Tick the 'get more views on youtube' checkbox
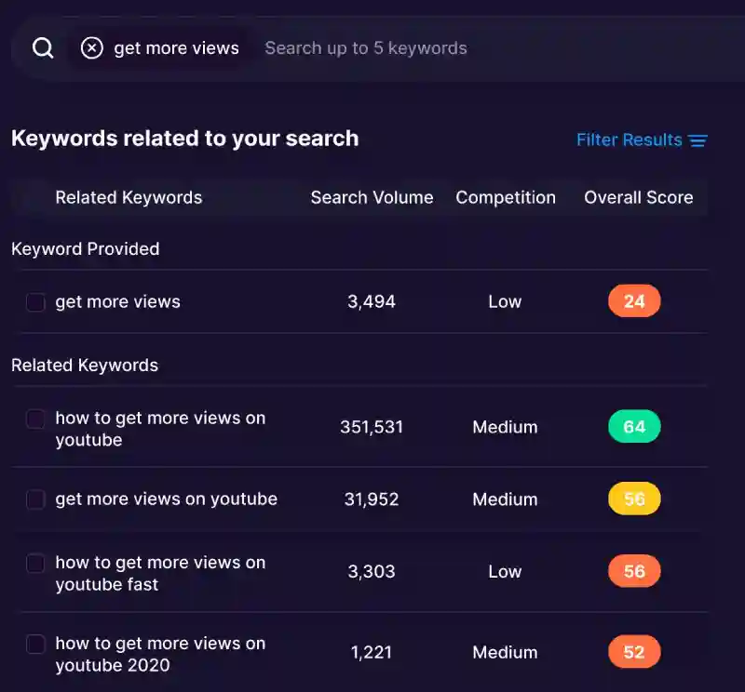 35,499
